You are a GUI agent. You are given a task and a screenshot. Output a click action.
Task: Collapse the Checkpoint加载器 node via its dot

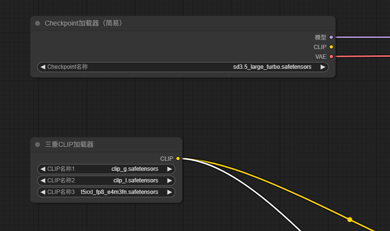click(x=38, y=23)
